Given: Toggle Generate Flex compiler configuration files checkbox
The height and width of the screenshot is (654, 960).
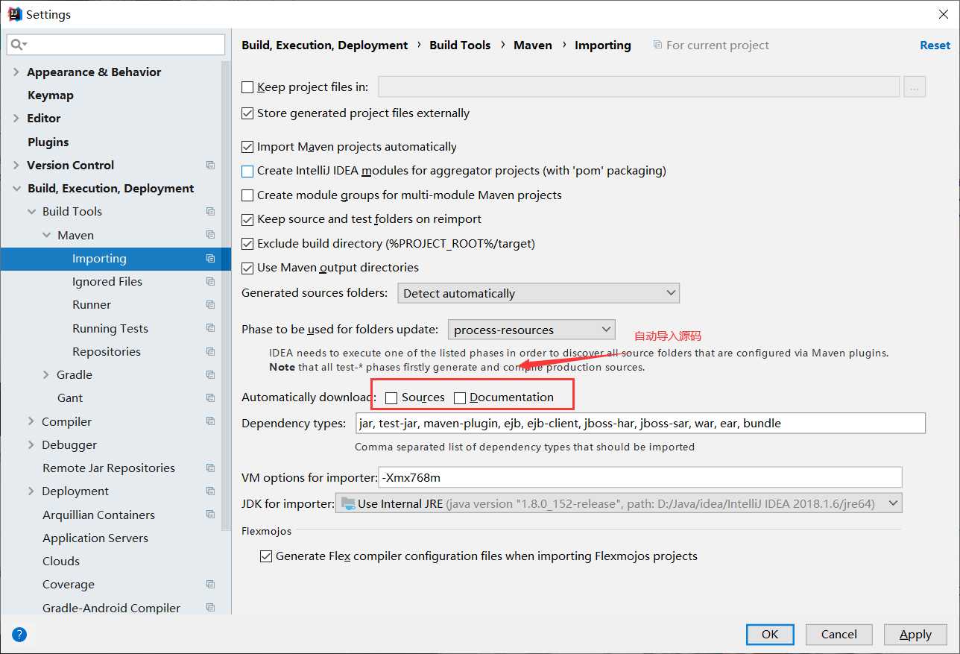Looking at the screenshot, I should tap(266, 556).
